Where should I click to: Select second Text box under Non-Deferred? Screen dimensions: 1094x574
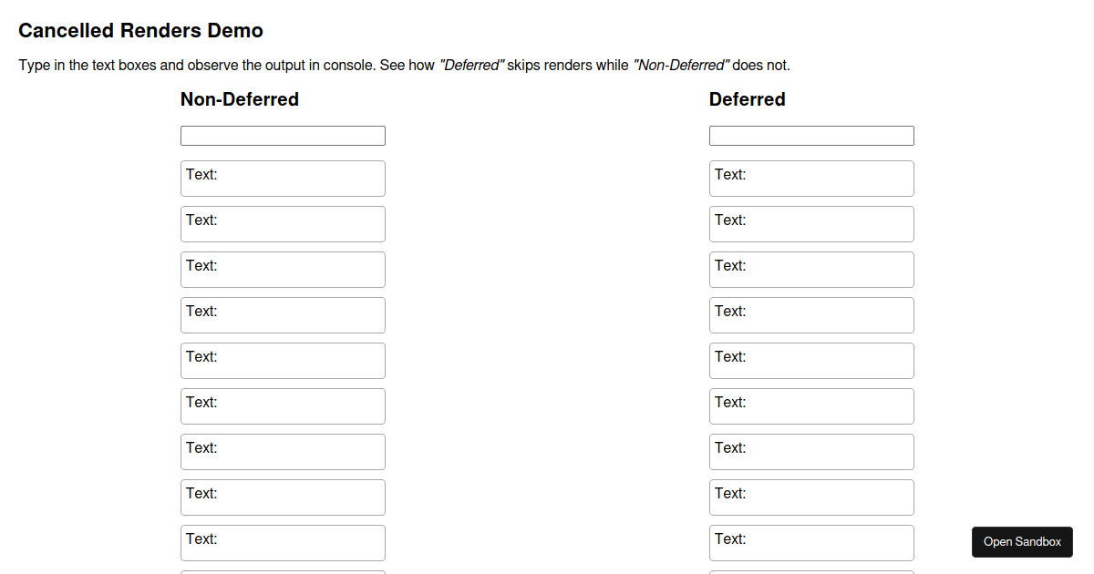[283, 224]
